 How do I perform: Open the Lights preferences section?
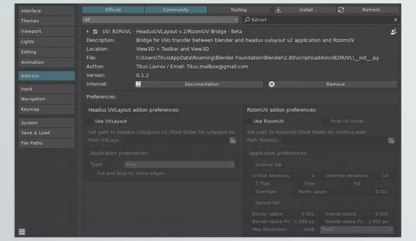pyautogui.click(x=47, y=42)
